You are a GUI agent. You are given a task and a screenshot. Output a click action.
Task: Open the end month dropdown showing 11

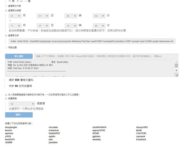(15, 26)
